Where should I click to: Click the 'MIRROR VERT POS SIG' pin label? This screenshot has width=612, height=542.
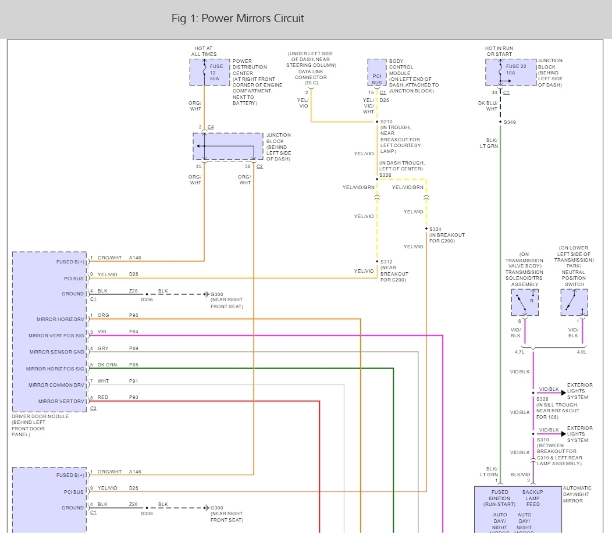coord(56,336)
